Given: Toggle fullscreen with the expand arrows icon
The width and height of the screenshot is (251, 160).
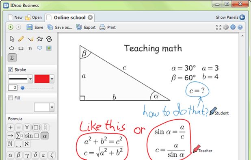Looking at the screenshot, I should click(219, 27).
